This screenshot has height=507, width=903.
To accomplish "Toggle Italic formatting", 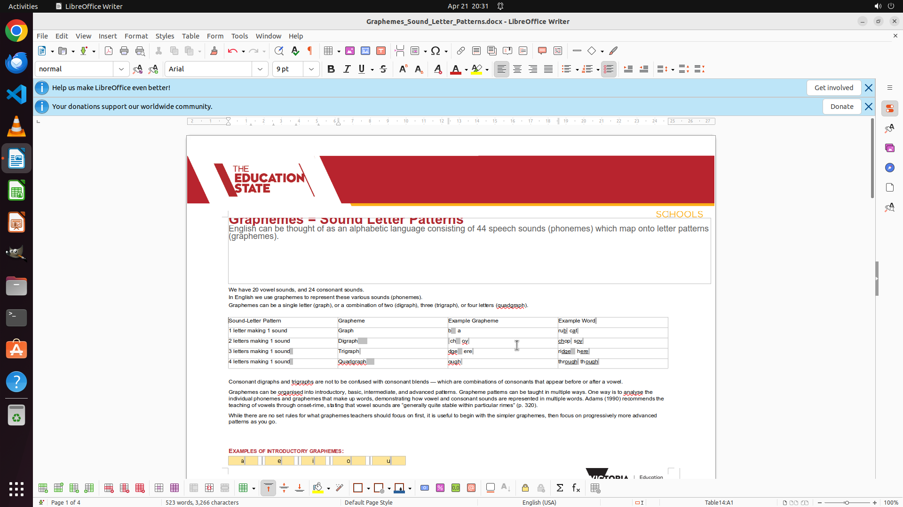I will tap(347, 69).
